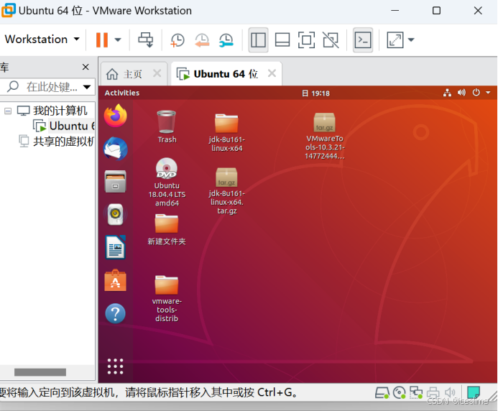Click the sound card status icon
Viewport: 498px width, 411px height.
click(x=450, y=393)
